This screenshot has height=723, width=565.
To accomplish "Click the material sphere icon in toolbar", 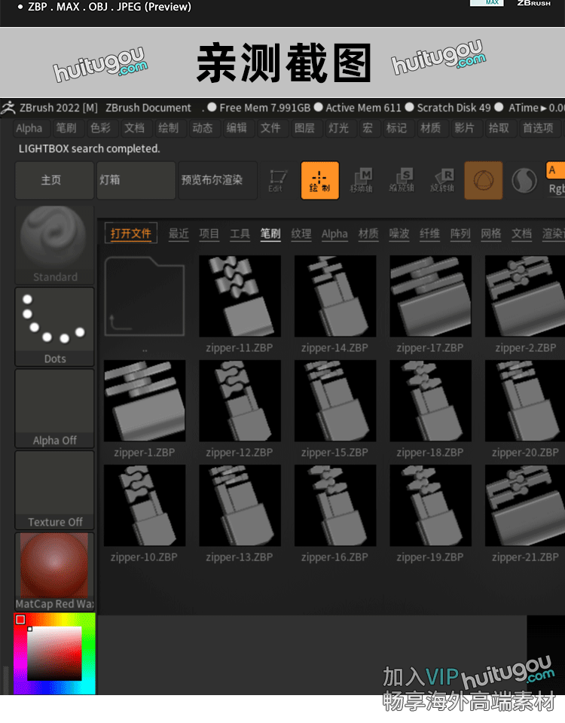I will tap(524, 180).
